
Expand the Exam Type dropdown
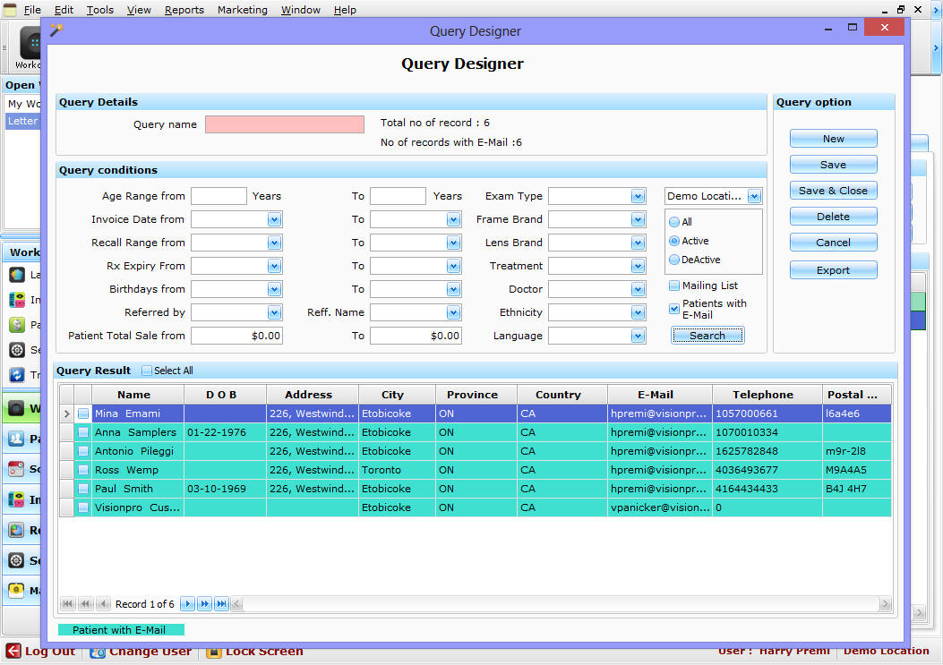point(639,196)
